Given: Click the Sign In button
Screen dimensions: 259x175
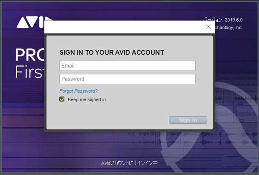Looking at the screenshot, I should 188,120.
